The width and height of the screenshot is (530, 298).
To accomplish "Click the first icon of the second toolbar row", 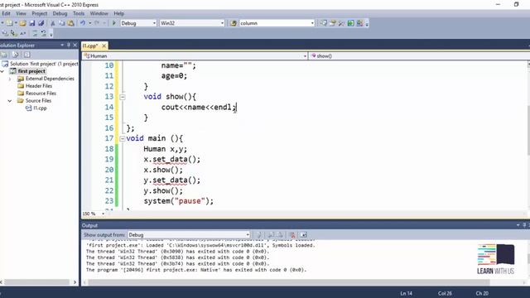I will click(x=5, y=33).
